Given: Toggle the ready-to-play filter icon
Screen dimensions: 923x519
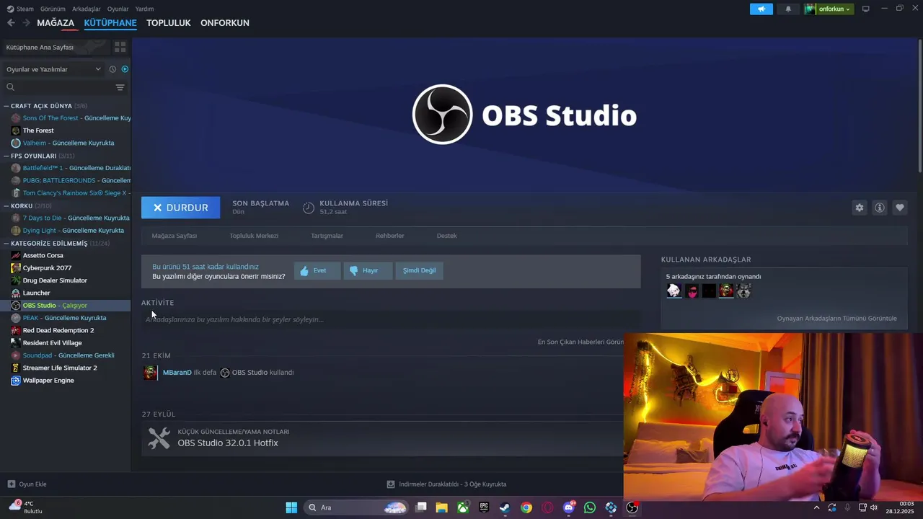Looking at the screenshot, I should pos(125,69).
